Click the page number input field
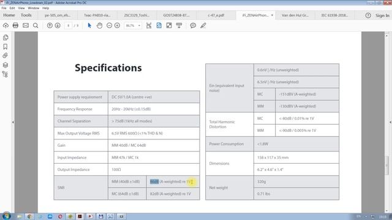 pos(68,26)
